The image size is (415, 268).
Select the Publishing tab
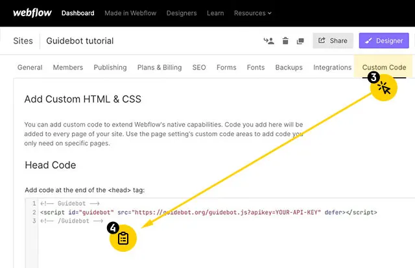click(110, 67)
